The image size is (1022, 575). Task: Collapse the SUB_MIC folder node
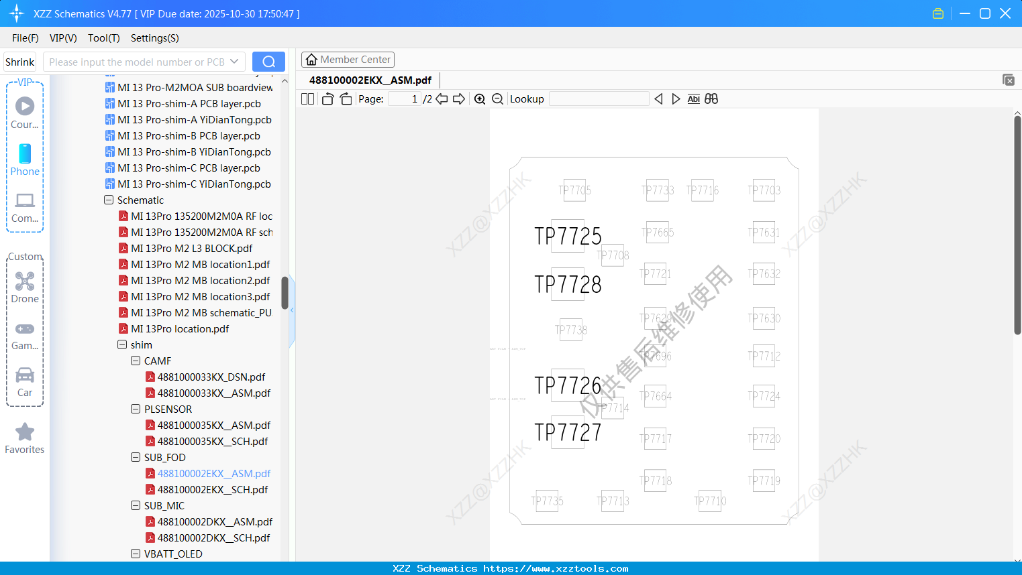coord(136,506)
